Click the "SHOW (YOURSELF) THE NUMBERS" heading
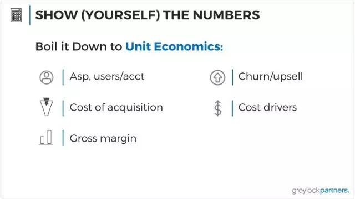Screen dimensions: 355x199 pyautogui.click(x=148, y=15)
